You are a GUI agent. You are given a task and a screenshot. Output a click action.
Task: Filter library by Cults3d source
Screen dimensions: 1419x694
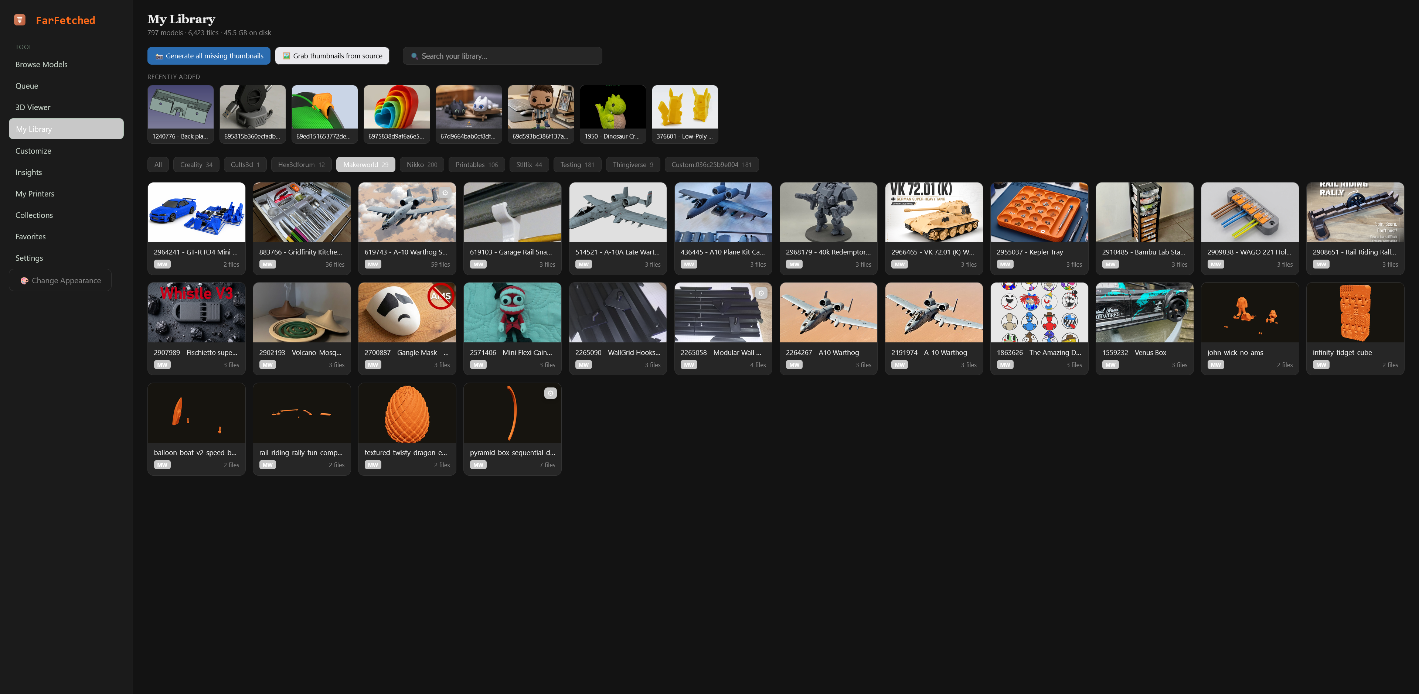point(245,165)
